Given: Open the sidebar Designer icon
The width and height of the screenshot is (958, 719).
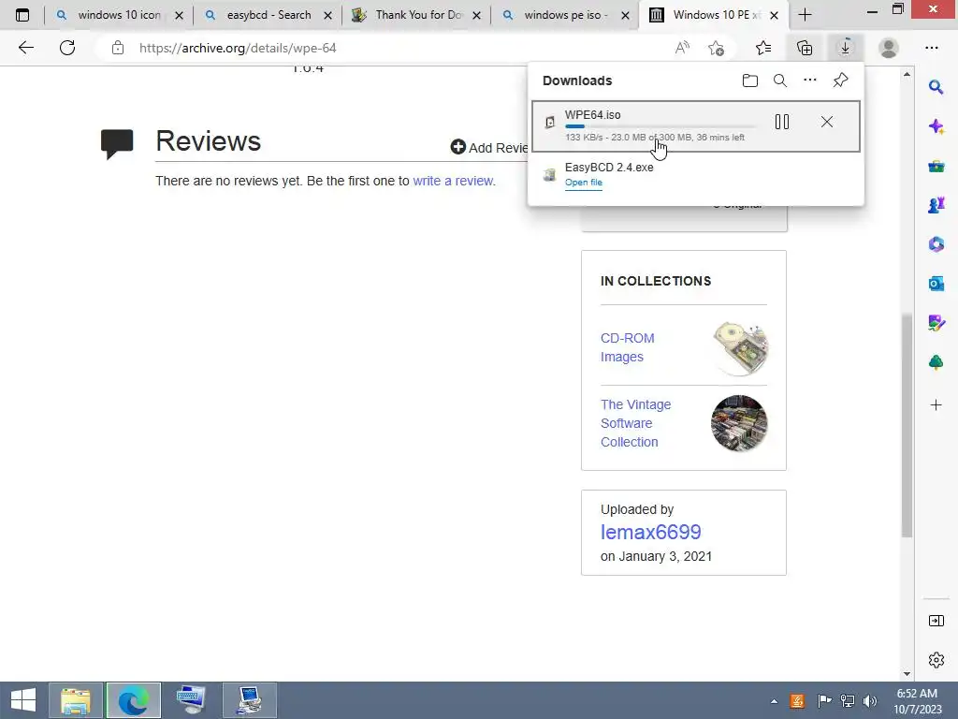Looking at the screenshot, I should click(936, 323).
